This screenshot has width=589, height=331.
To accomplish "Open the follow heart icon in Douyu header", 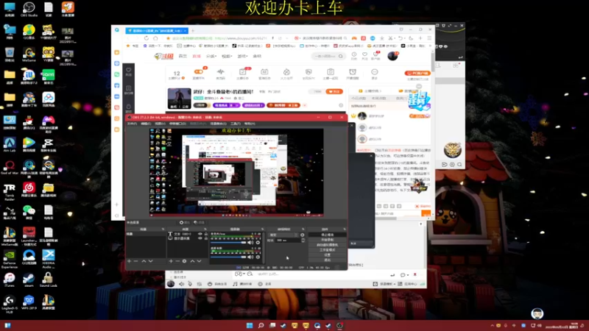I will point(364,54).
